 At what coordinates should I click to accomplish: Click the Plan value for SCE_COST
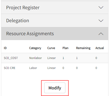(x=63, y=58)
